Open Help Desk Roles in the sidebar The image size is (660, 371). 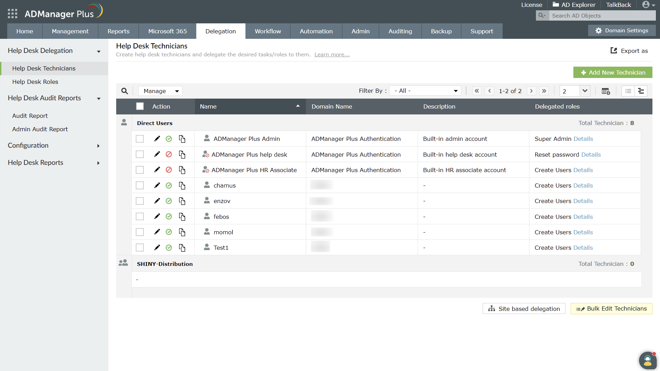(x=35, y=82)
